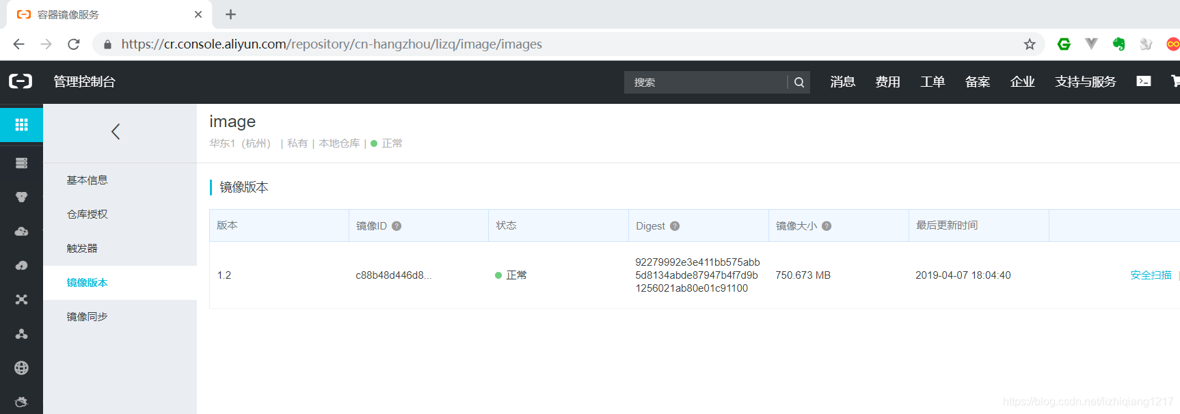Go back with browser back arrow
This screenshot has width=1180, height=414.
click(18, 44)
